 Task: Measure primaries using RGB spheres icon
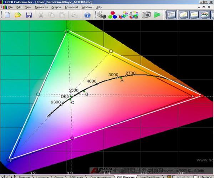tap(112, 15)
